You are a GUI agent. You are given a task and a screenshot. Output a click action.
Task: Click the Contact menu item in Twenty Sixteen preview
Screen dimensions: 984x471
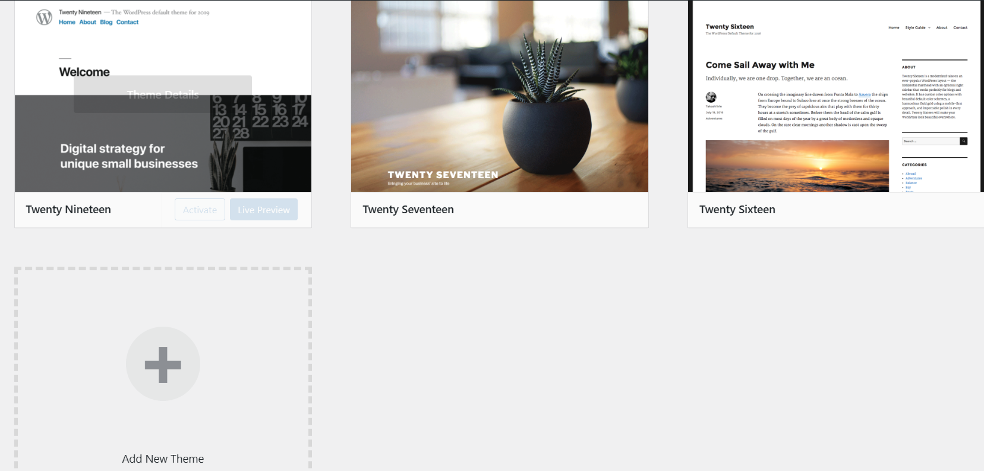[960, 27]
